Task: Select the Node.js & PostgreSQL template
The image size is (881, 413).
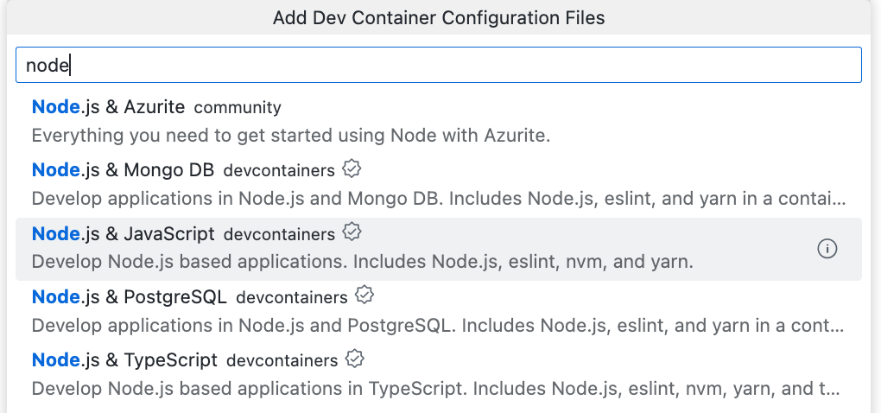Action: tap(129, 297)
